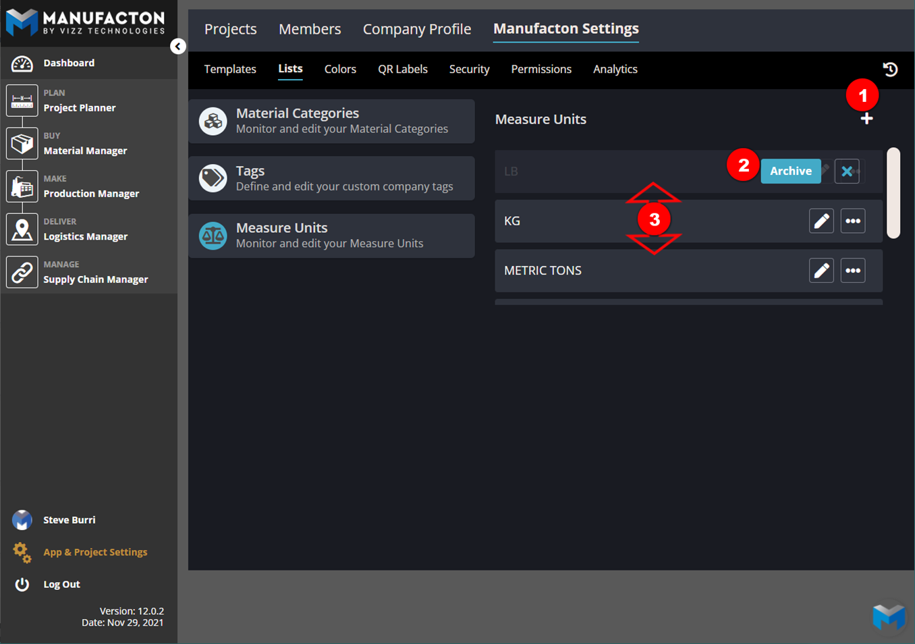
Task: Select the Tags list card
Action: (332, 179)
